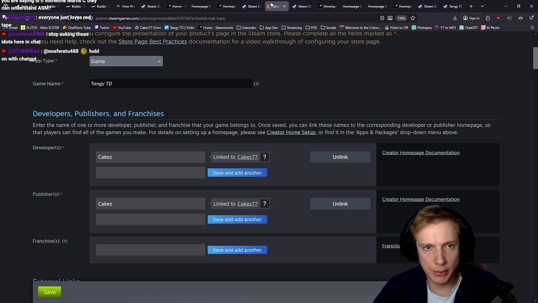Toggle reader view in address bar
Image resolution: width=538 pixels, height=303 pixels.
point(382,18)
